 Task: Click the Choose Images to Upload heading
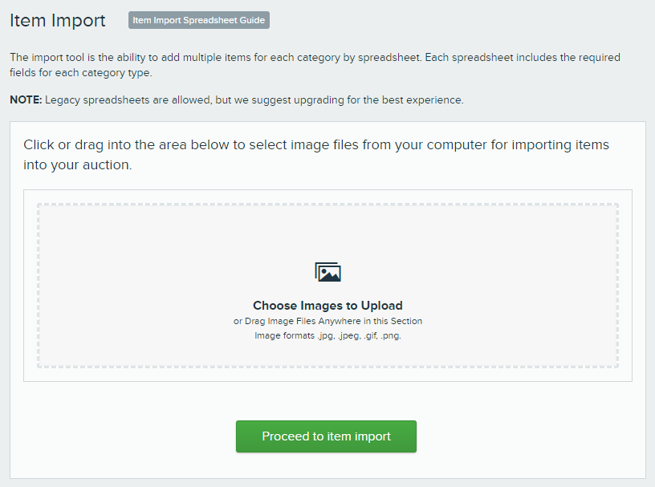click(x=328, y=306)
